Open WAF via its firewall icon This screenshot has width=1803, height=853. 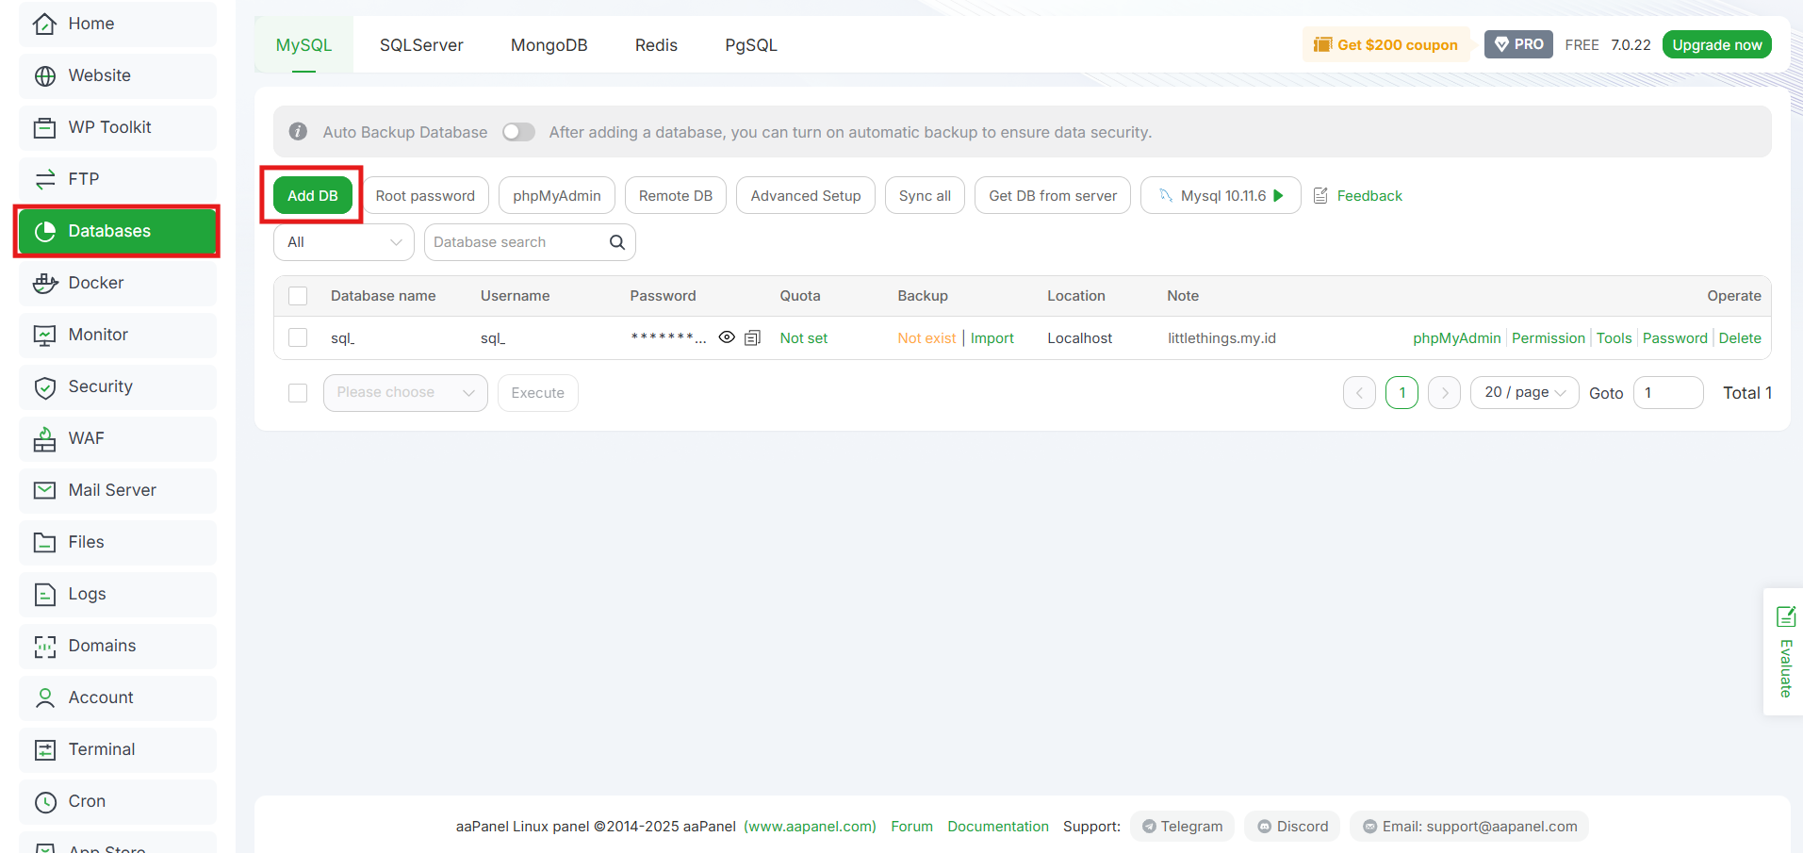[45, 439]
